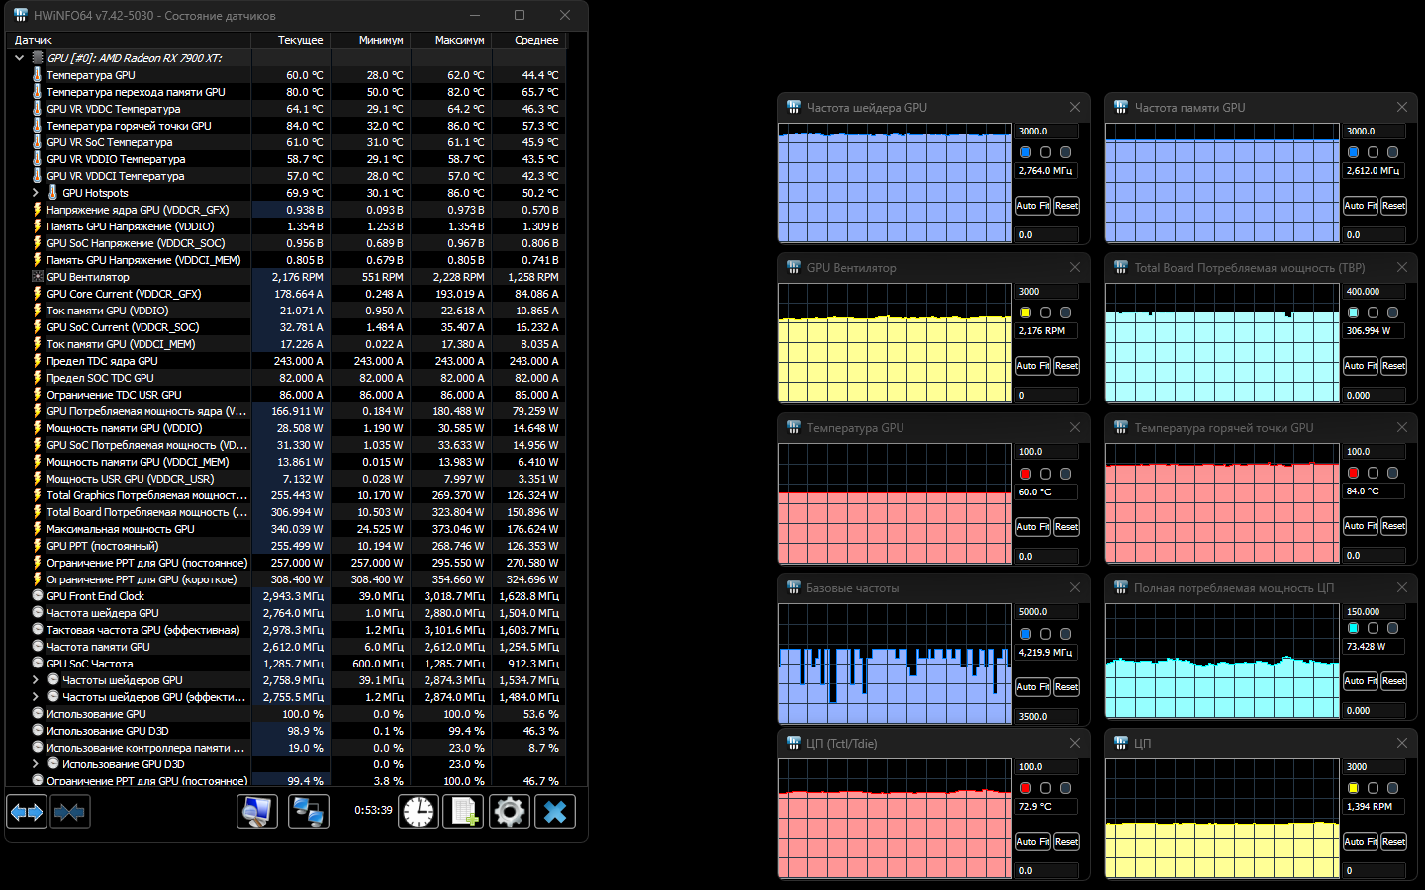Select middle radio circle in Базовые частоты graph
The width and height of the screenshot is (1425, 890).
tap(1045, 634)
